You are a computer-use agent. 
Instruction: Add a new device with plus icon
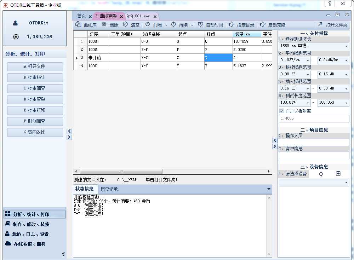[338, 174]
